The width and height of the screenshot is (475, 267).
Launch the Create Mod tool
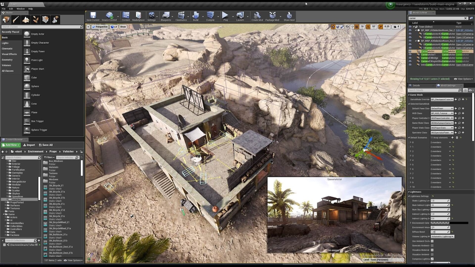pyautogui.click(x=257, y=16)
